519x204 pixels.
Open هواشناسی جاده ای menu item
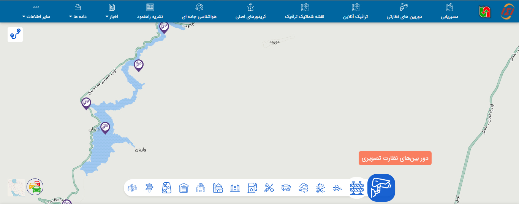[199, 17]
